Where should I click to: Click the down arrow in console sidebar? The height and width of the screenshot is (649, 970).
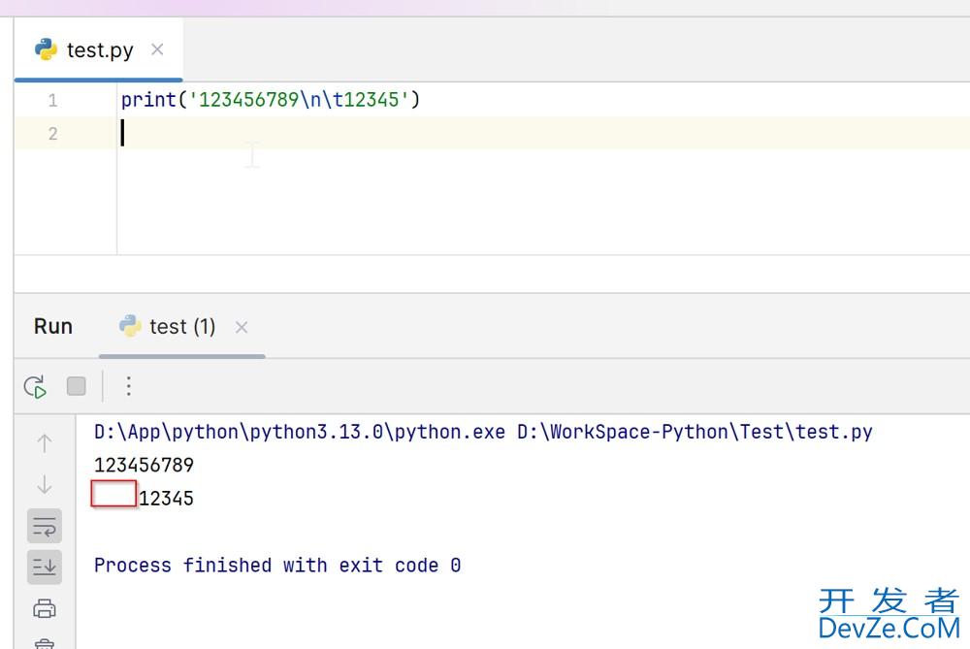point(45,485)
